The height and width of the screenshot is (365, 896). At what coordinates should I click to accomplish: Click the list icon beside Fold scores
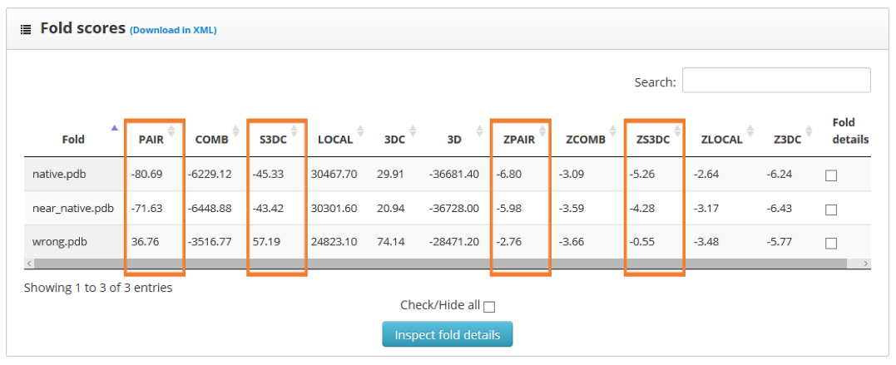[x=26, y=30]
